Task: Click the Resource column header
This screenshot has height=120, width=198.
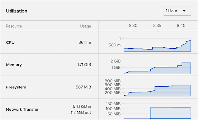Action: [x=14, y=26]
